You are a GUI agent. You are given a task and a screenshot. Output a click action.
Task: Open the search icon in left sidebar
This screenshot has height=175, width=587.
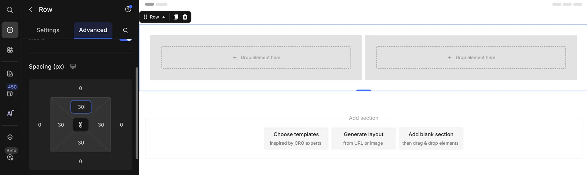coord(10,10)
